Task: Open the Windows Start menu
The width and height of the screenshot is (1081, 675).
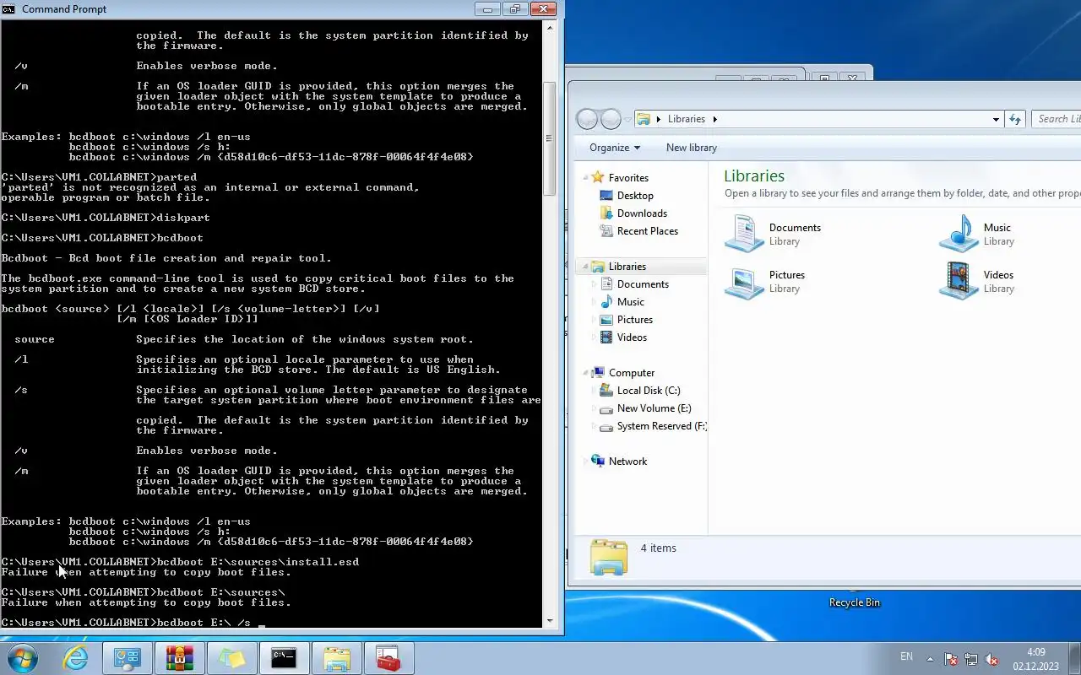Action: point(23,658)
